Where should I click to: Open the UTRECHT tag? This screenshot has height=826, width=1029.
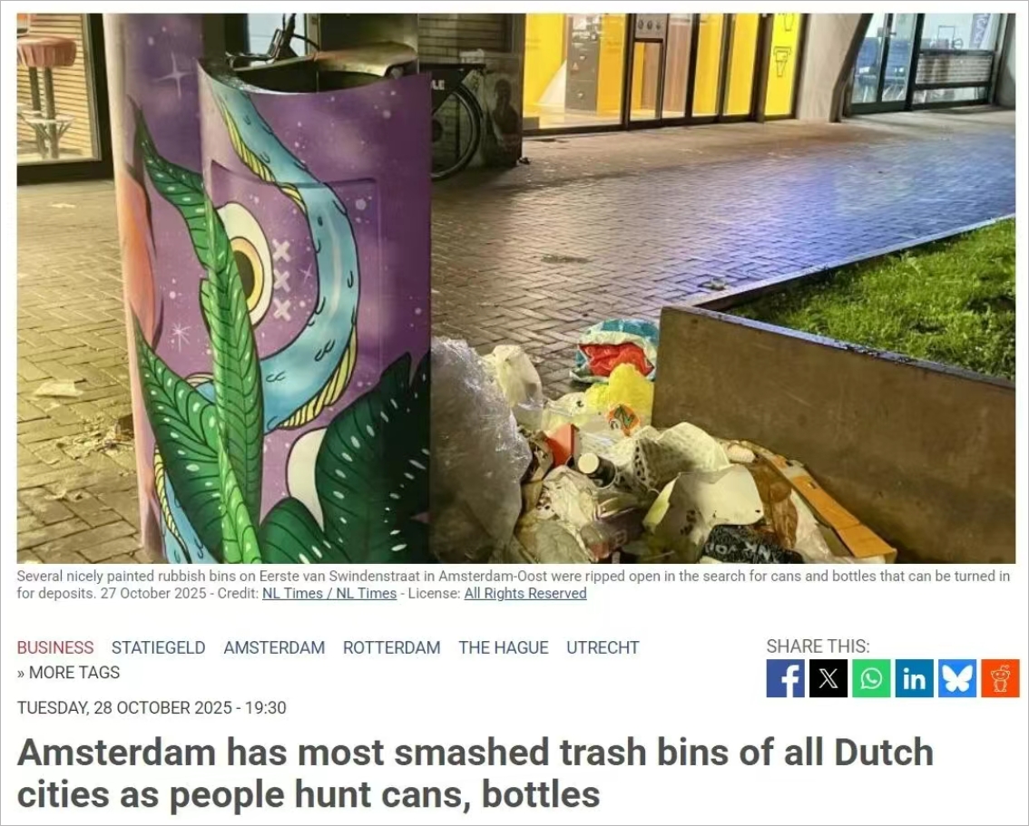(603, 647)
